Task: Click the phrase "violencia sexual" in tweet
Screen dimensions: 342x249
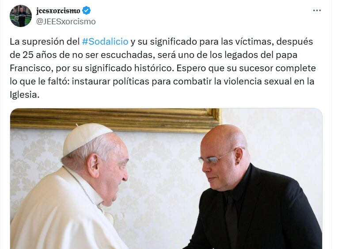Action: [253, 81]
